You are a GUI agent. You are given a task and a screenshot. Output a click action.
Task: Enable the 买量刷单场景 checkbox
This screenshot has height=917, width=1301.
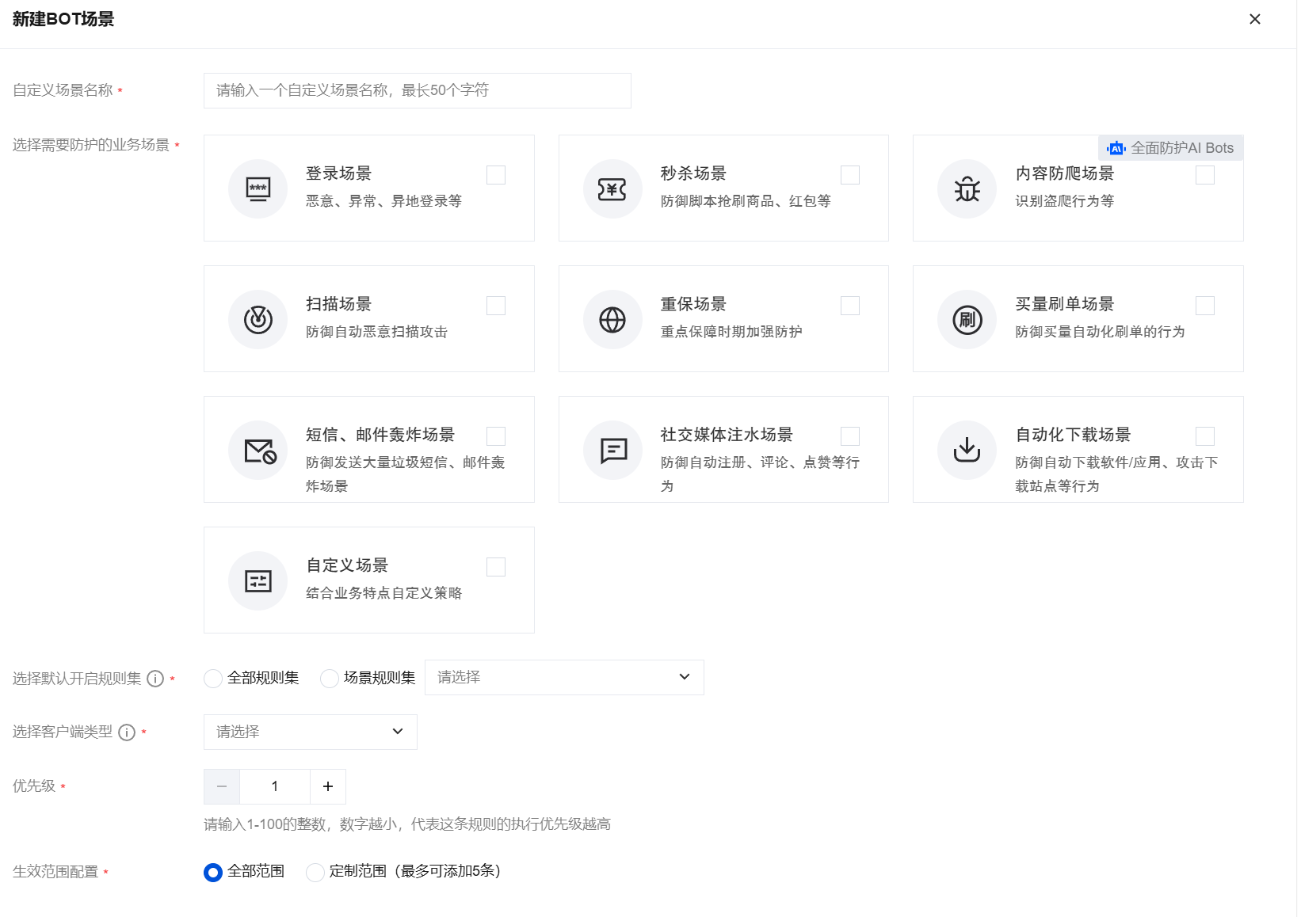[x=1204, y=306]
